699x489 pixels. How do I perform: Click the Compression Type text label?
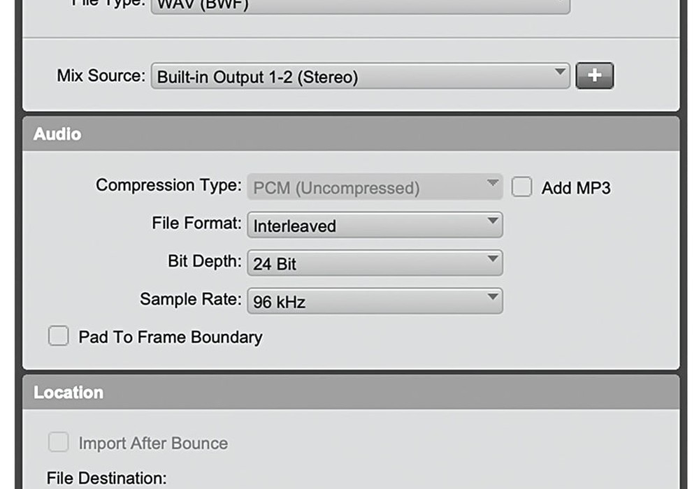pyautogui.click(x=168, y=186)
